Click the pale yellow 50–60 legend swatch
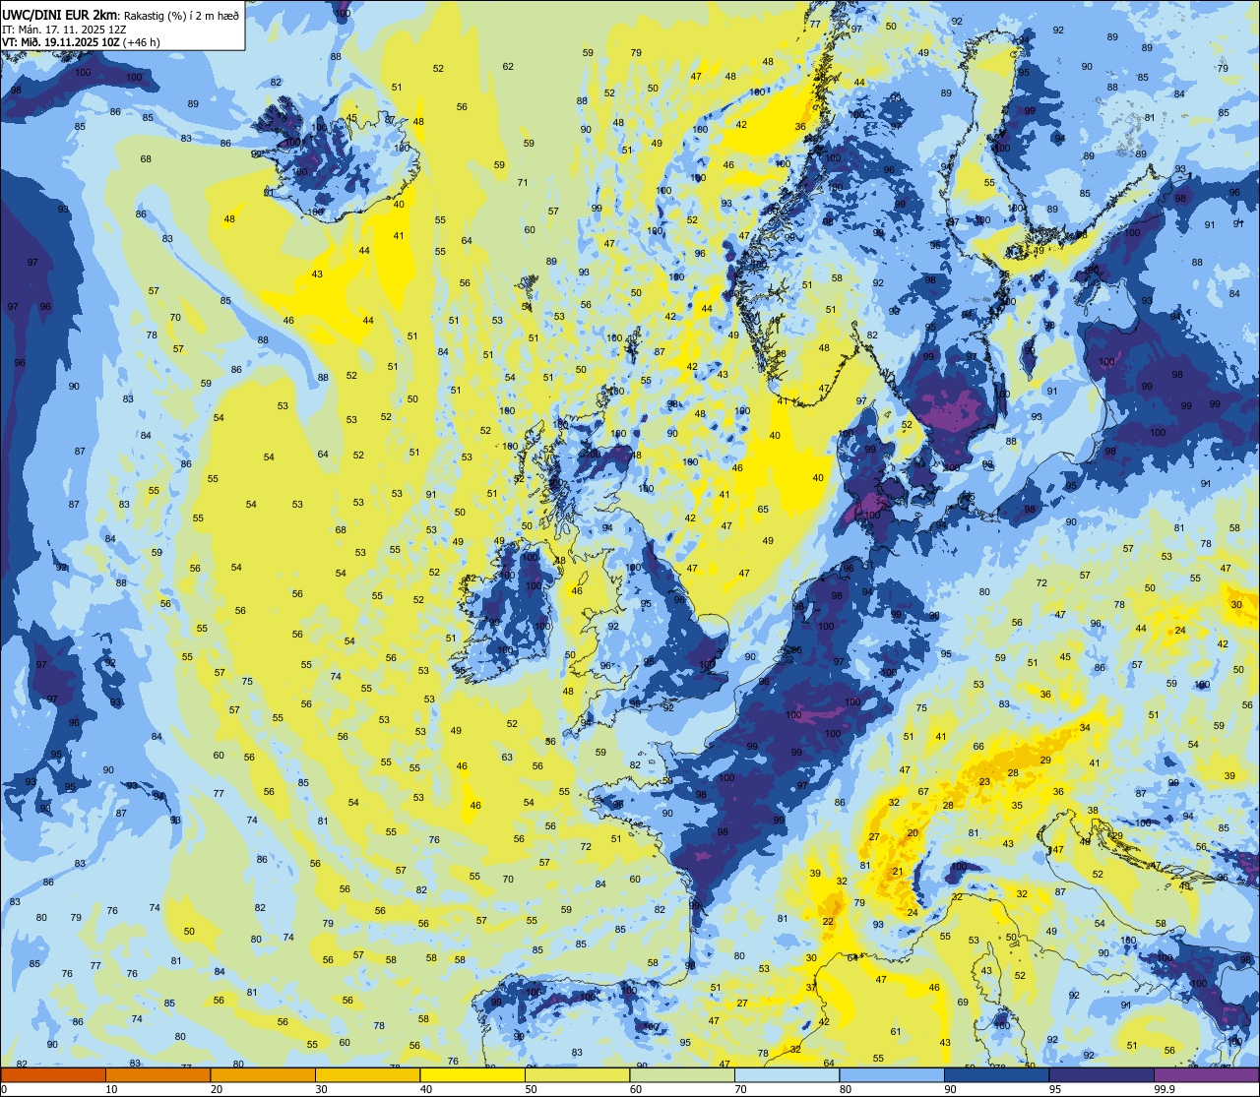Viewport: 1260px width, 1097px height. tap(577, 1075)
